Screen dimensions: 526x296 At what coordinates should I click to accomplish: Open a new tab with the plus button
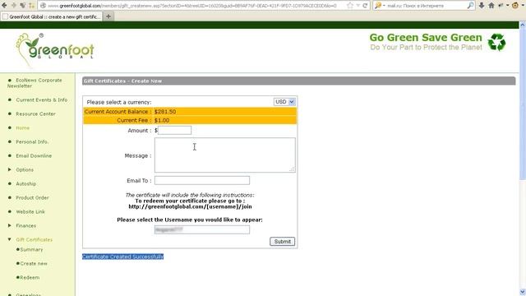[x=108, y=16]
